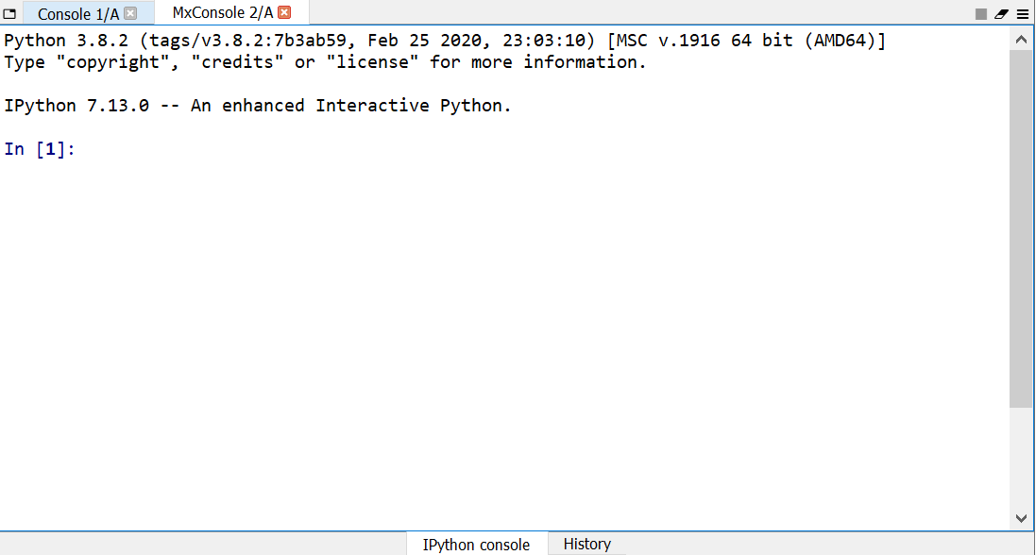Image resolution: width=1036 pixels, height=555 pixels.
Task: Click the IPython 7.13.0 banner text
Action: pyautogui.click(x=257, y=106)
